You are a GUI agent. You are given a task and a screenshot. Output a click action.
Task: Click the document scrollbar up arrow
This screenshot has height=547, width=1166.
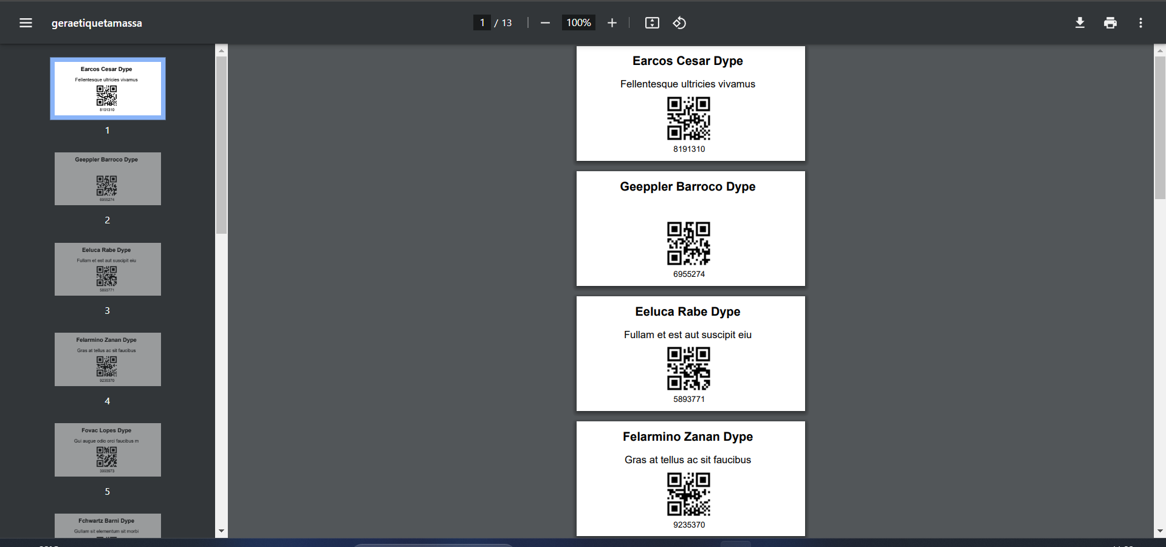point(1160,50)
